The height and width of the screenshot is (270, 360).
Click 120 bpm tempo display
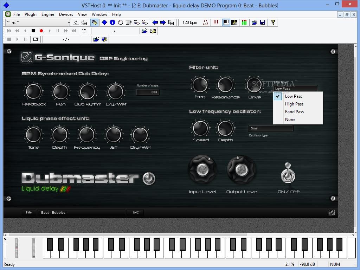189,22
